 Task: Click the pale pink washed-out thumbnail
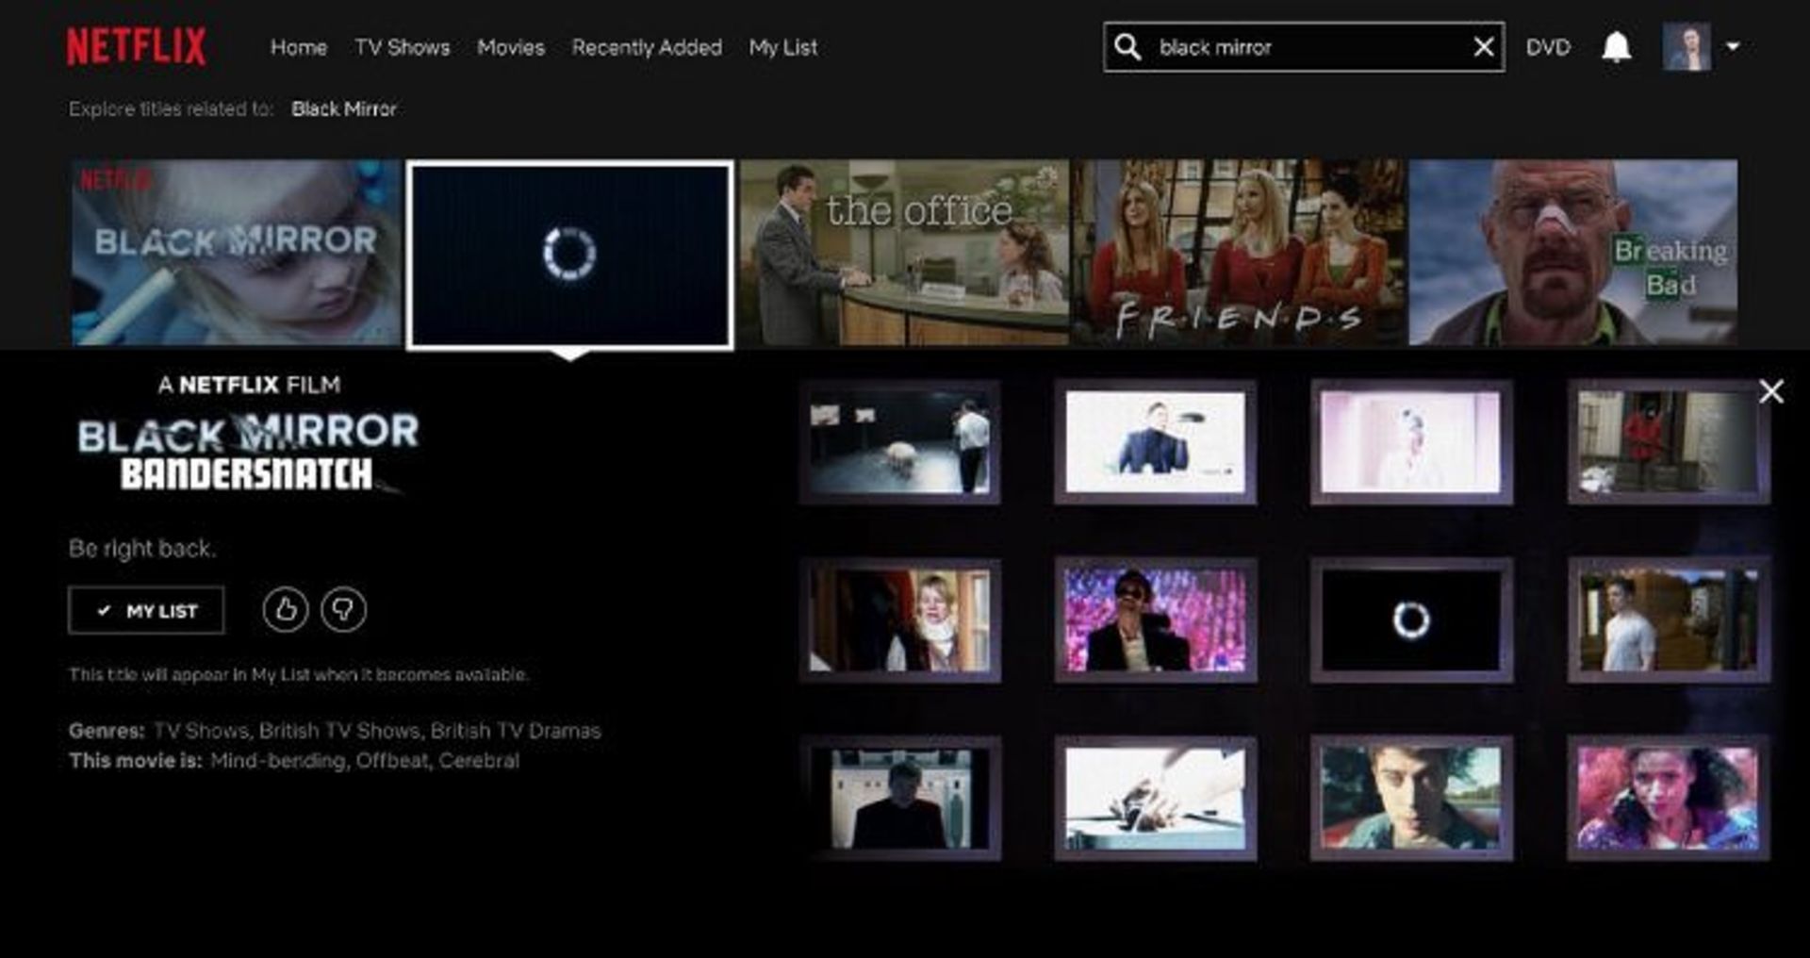pyautogui.click(x=1411, y=442)
